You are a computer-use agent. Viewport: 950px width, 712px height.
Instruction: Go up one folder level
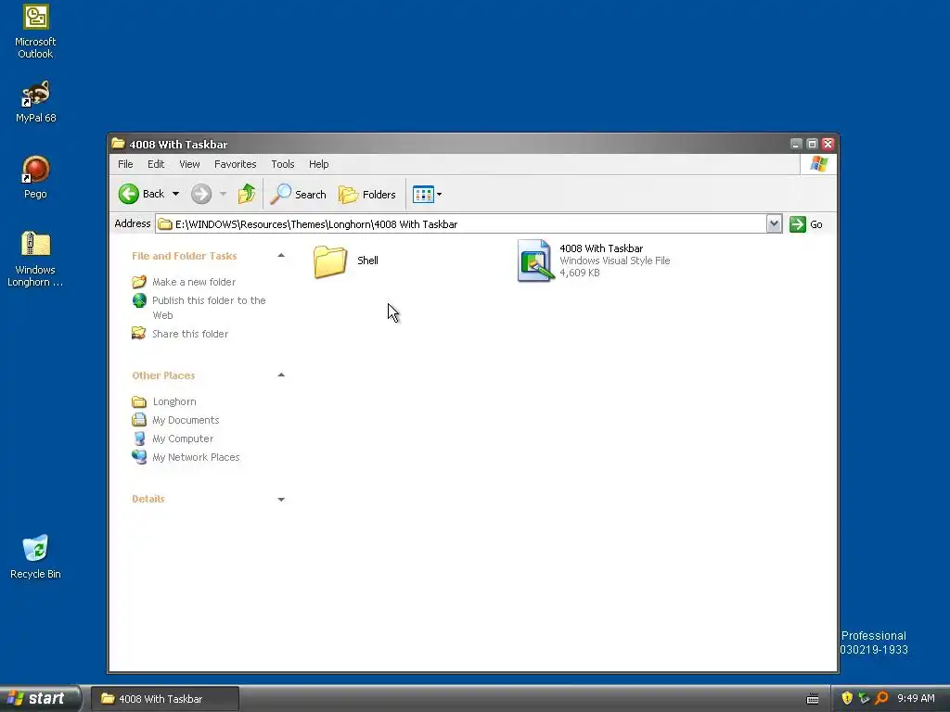(x=247, y=194)
